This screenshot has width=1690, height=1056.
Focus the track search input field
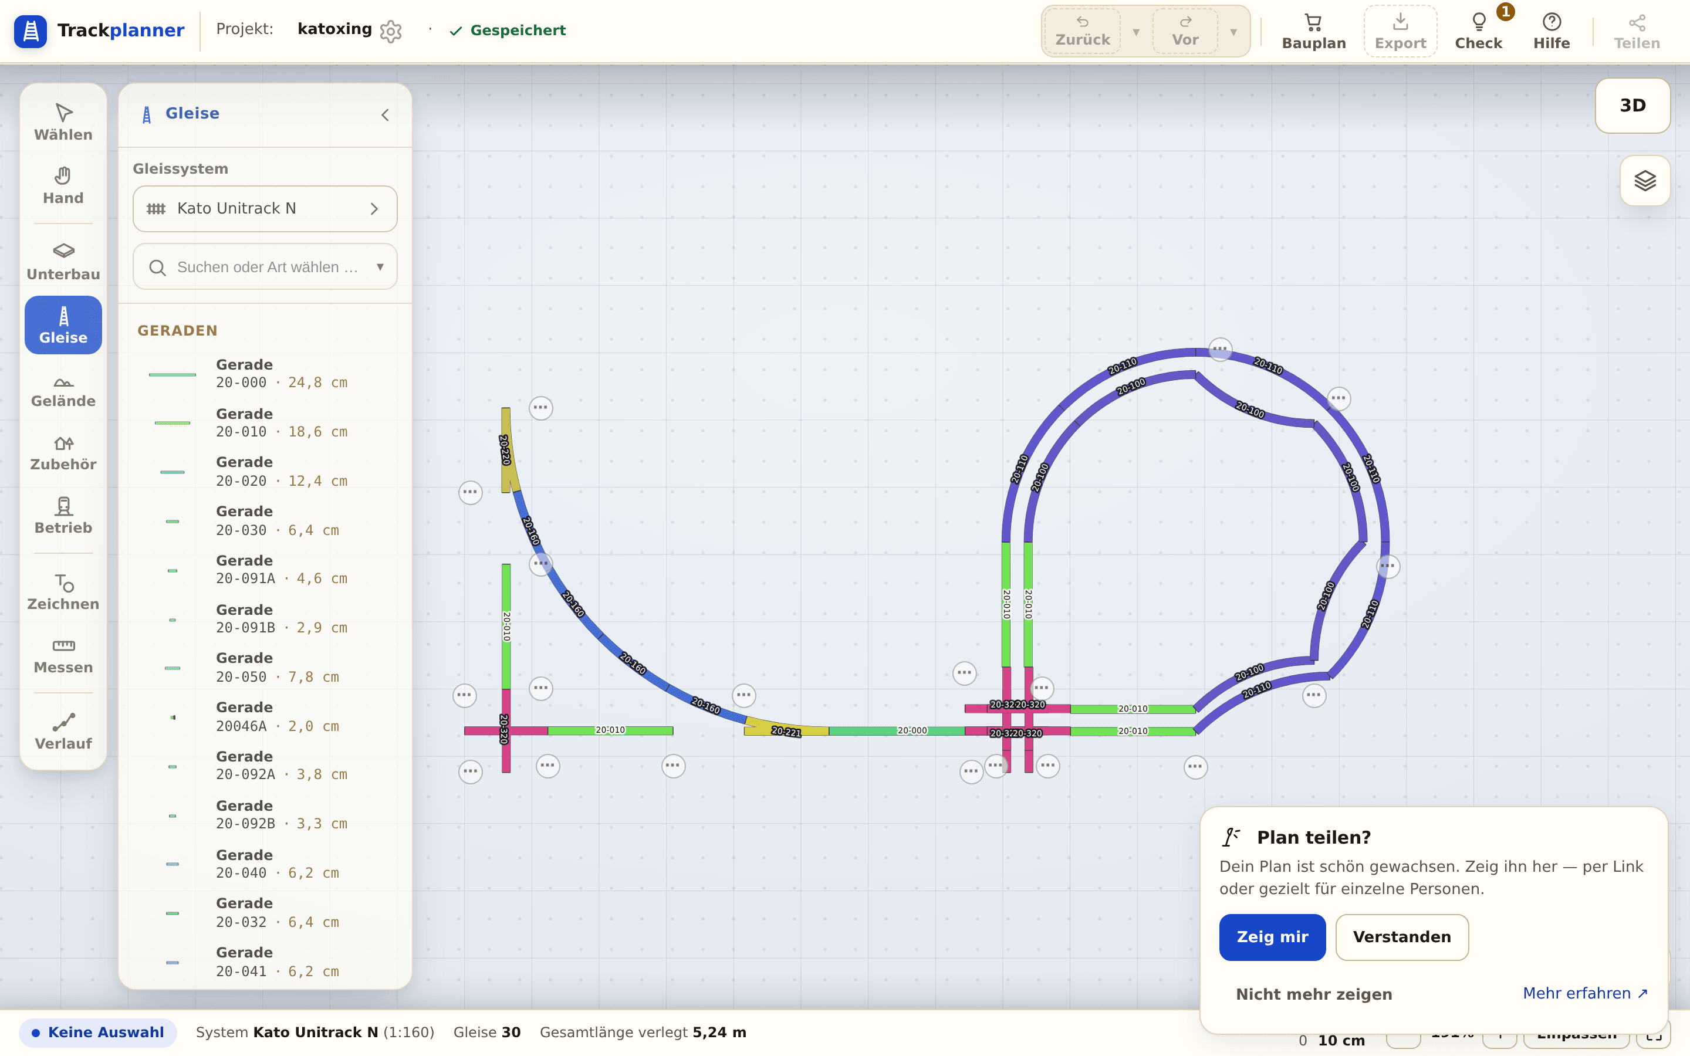coord(265,267)
